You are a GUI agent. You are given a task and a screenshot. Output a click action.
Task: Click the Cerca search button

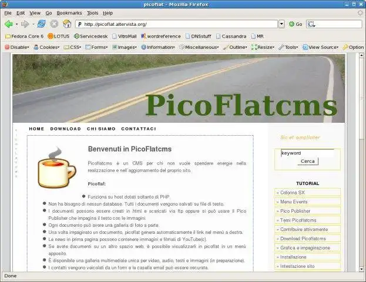[x=308, y=161]
